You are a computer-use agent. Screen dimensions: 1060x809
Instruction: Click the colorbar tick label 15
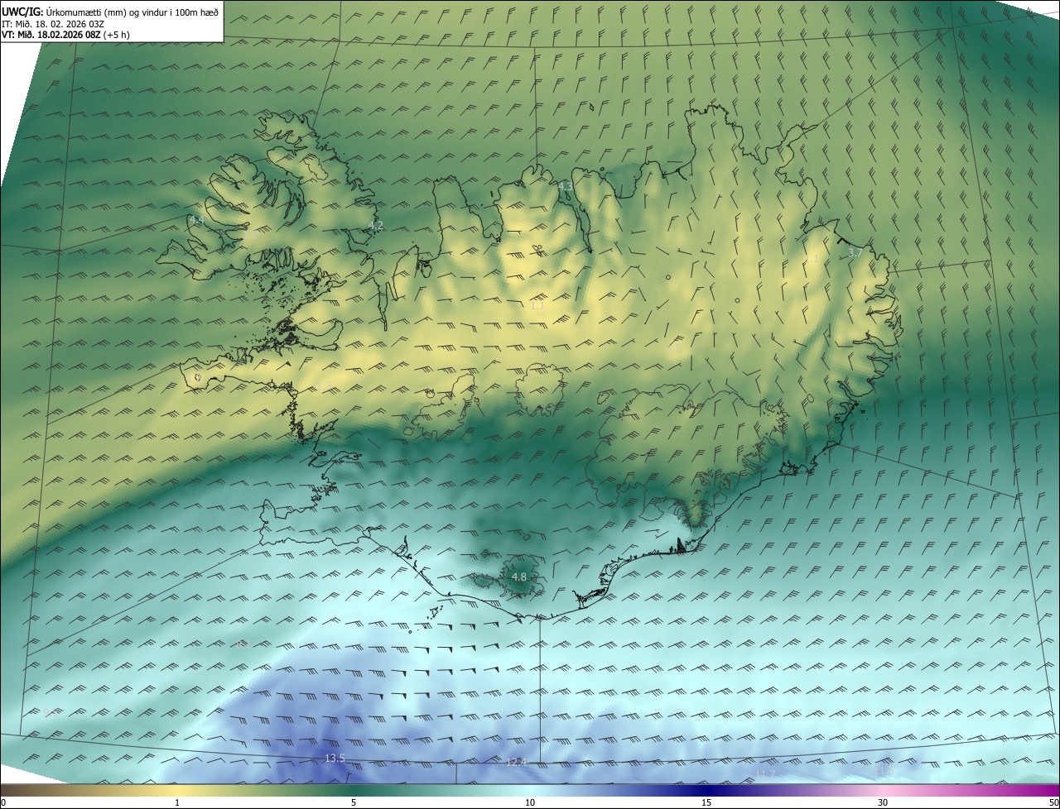[706, 802]
